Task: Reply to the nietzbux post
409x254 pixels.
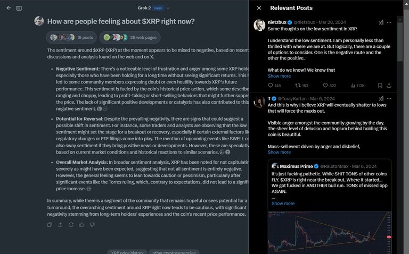Action: point(271,86)
